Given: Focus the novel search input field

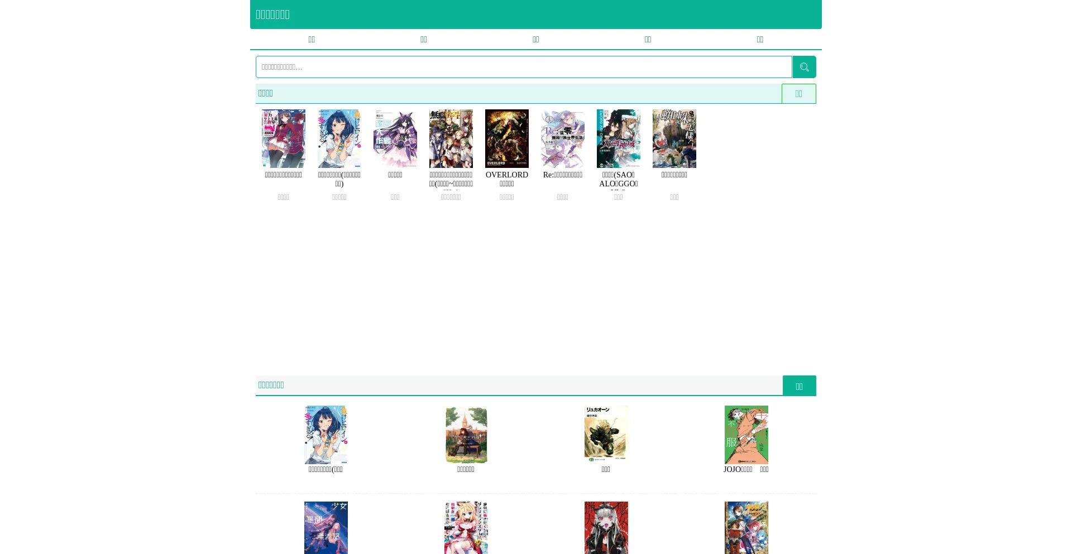Looking at the screenshot, I should pyautogui.click(x=523, y=67).
